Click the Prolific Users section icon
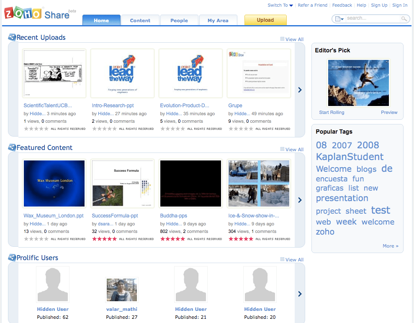 [12, 258]
